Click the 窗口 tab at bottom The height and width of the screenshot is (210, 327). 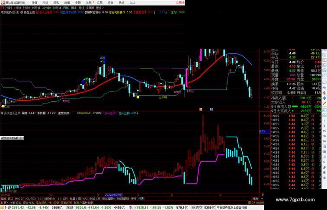point(10,199)
